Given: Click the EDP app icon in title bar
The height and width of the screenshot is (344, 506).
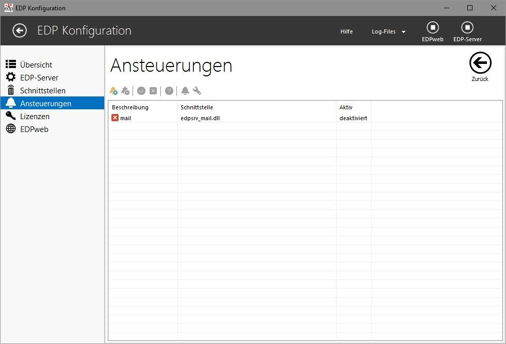Looking at the screenshot, I should pos(9,8).
